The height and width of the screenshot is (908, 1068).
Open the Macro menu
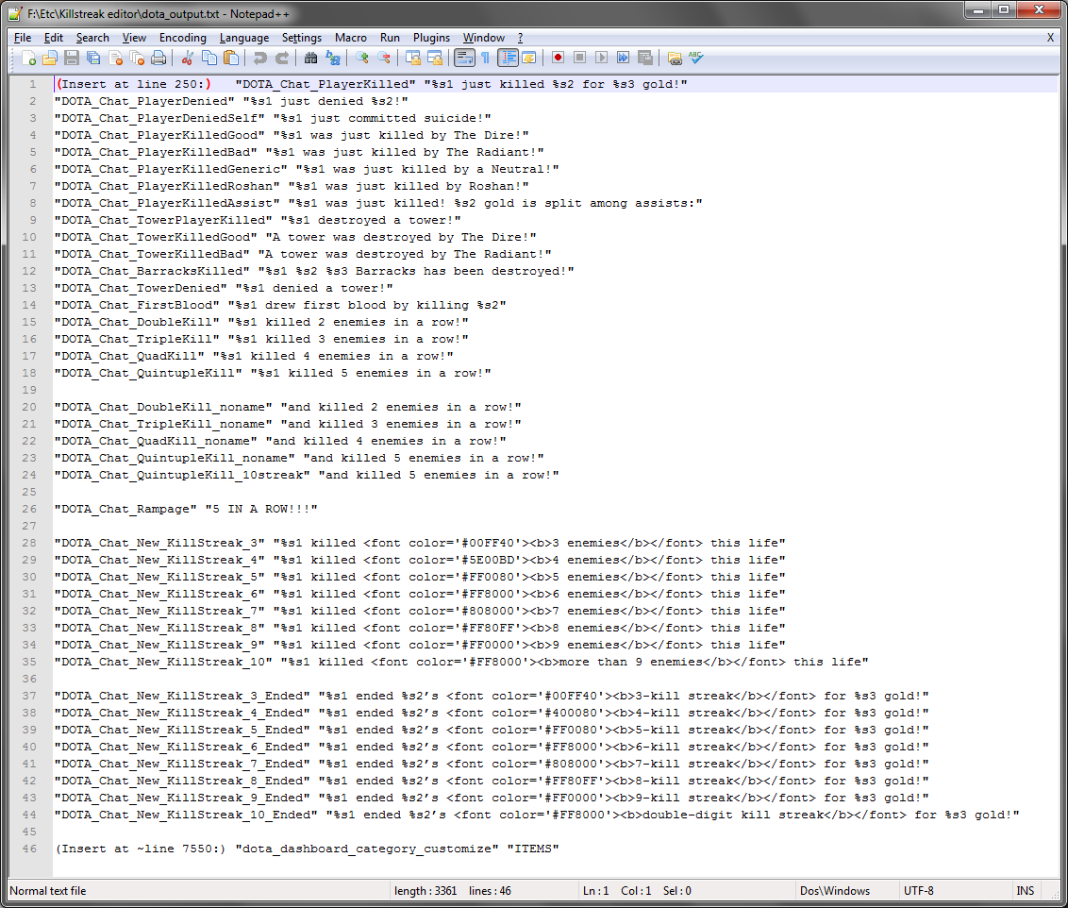351,38
